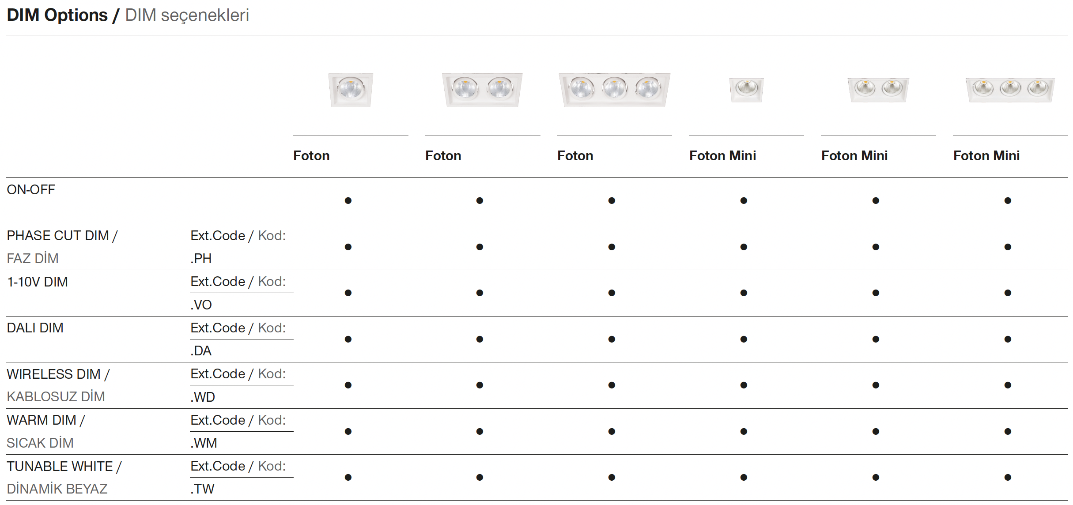Image resolution: width=1073 pixels, height=505 pixels.
Task: Select the .TW extension code
Action: click(x=202, y=489)
